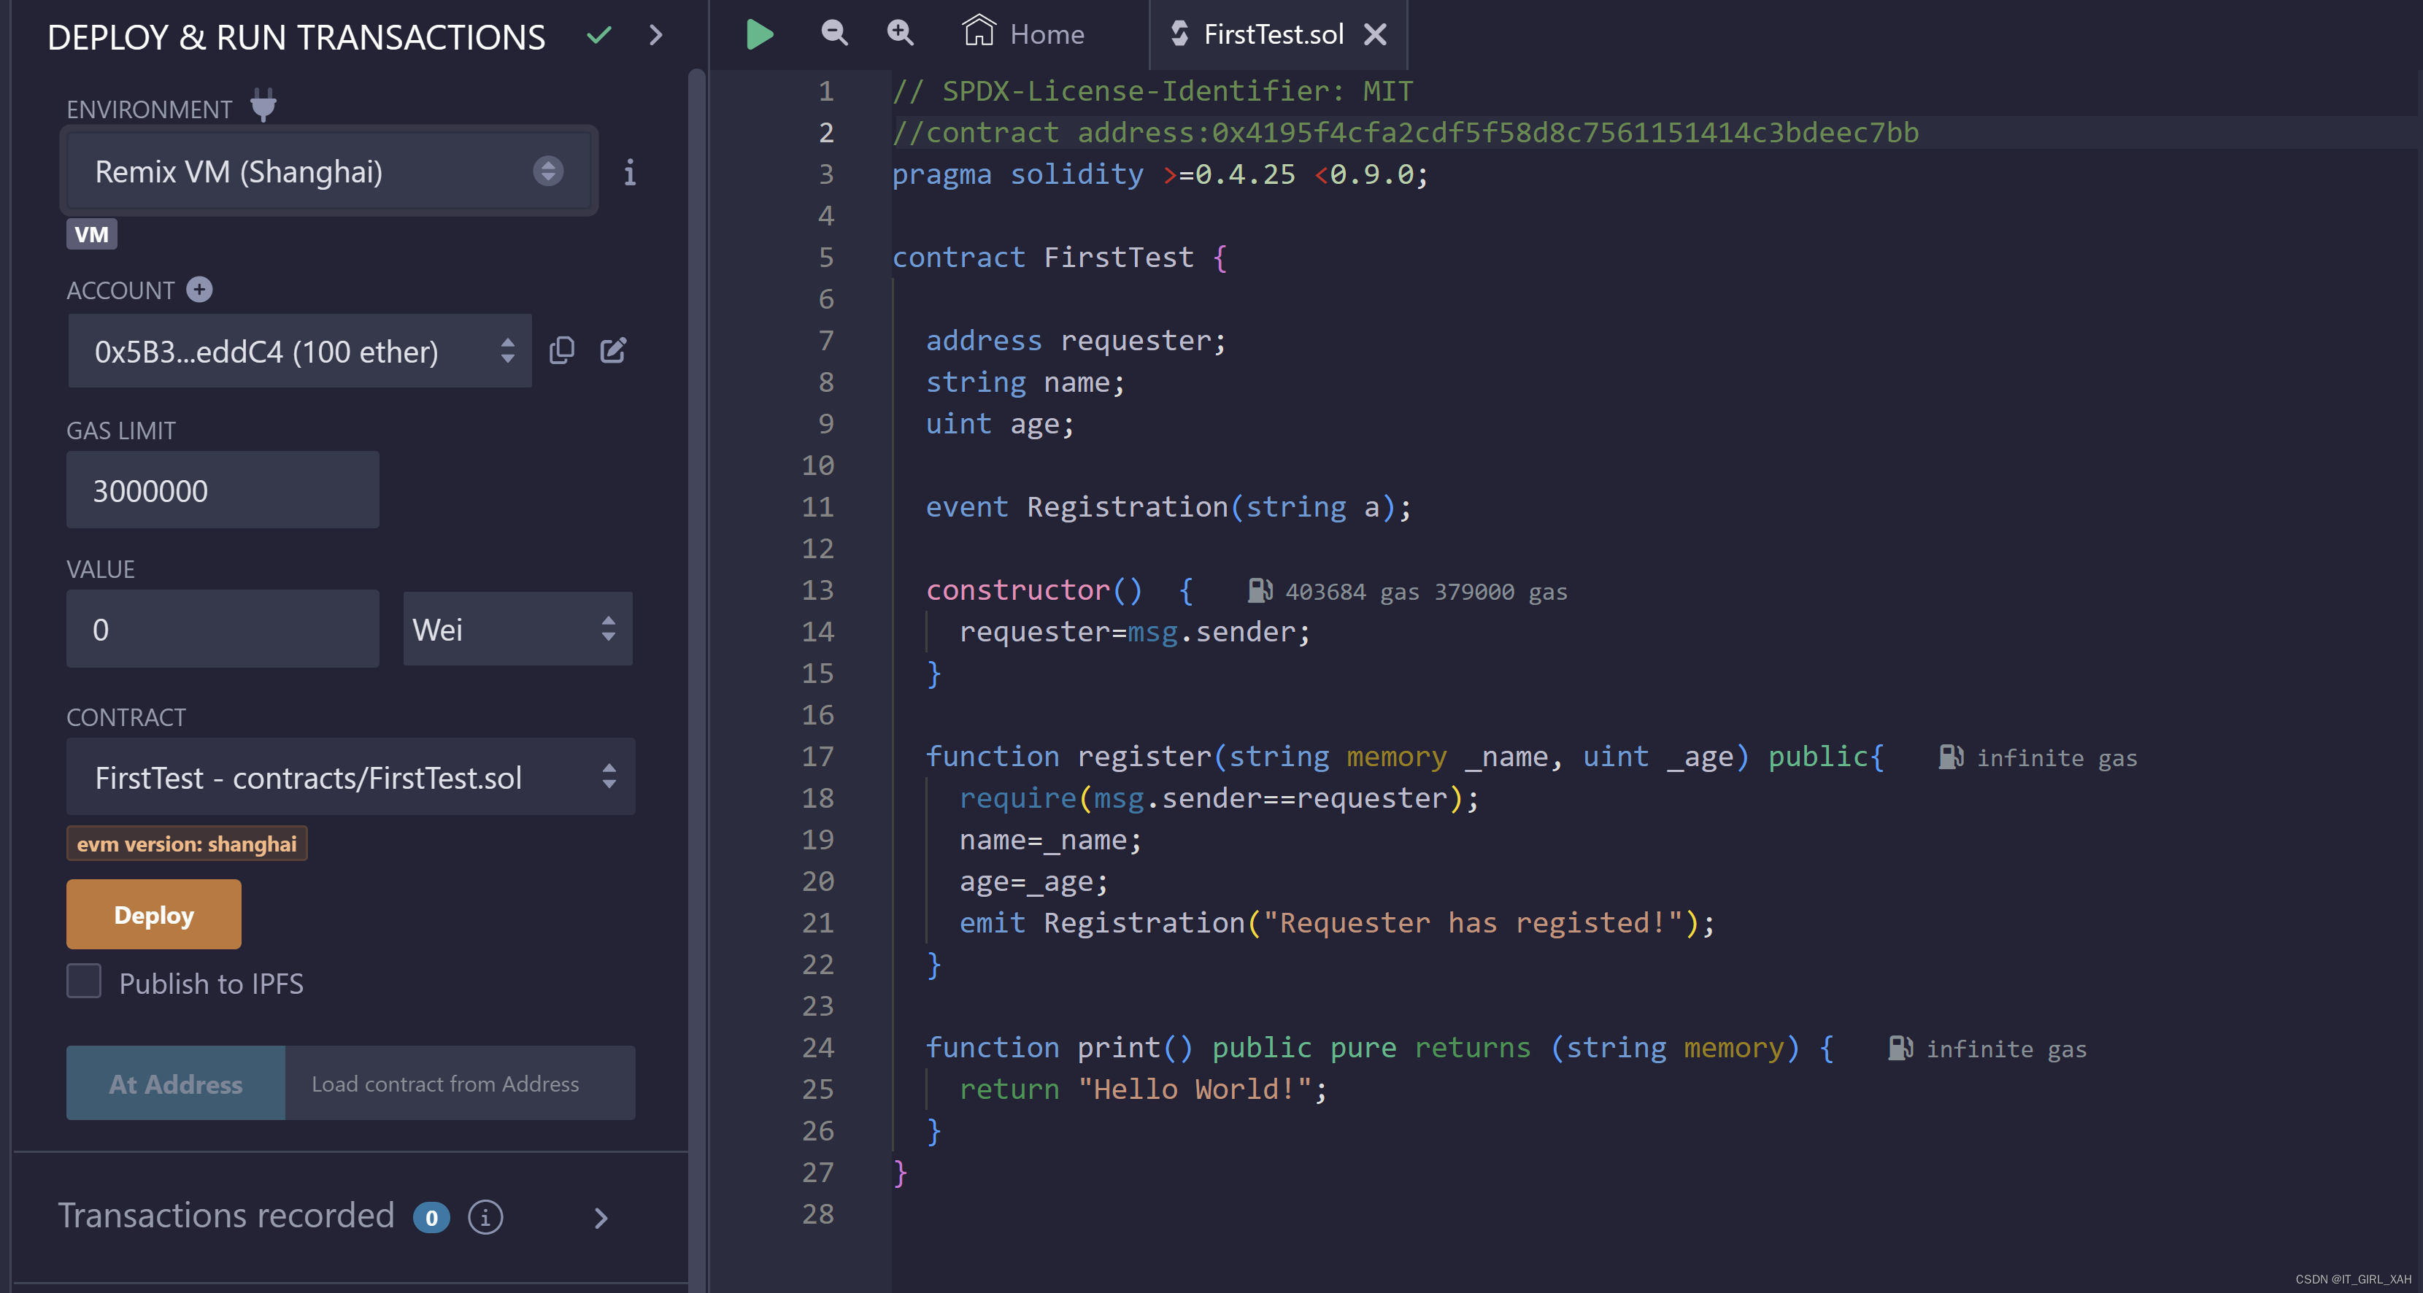The image size is (2423, 1293).
Task: Open the account 0x5B3...eddC4 dropdown
Action: coord(299,351)
